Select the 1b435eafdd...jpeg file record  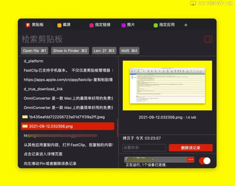point(68,117)
